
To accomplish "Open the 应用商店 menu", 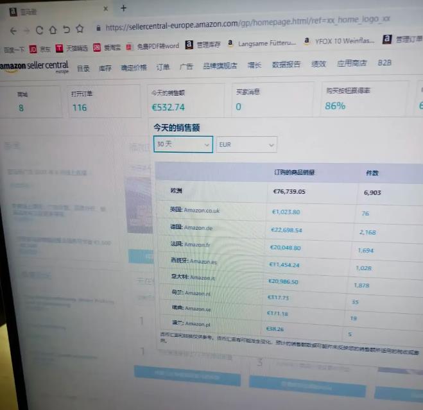I will point(352,63).
